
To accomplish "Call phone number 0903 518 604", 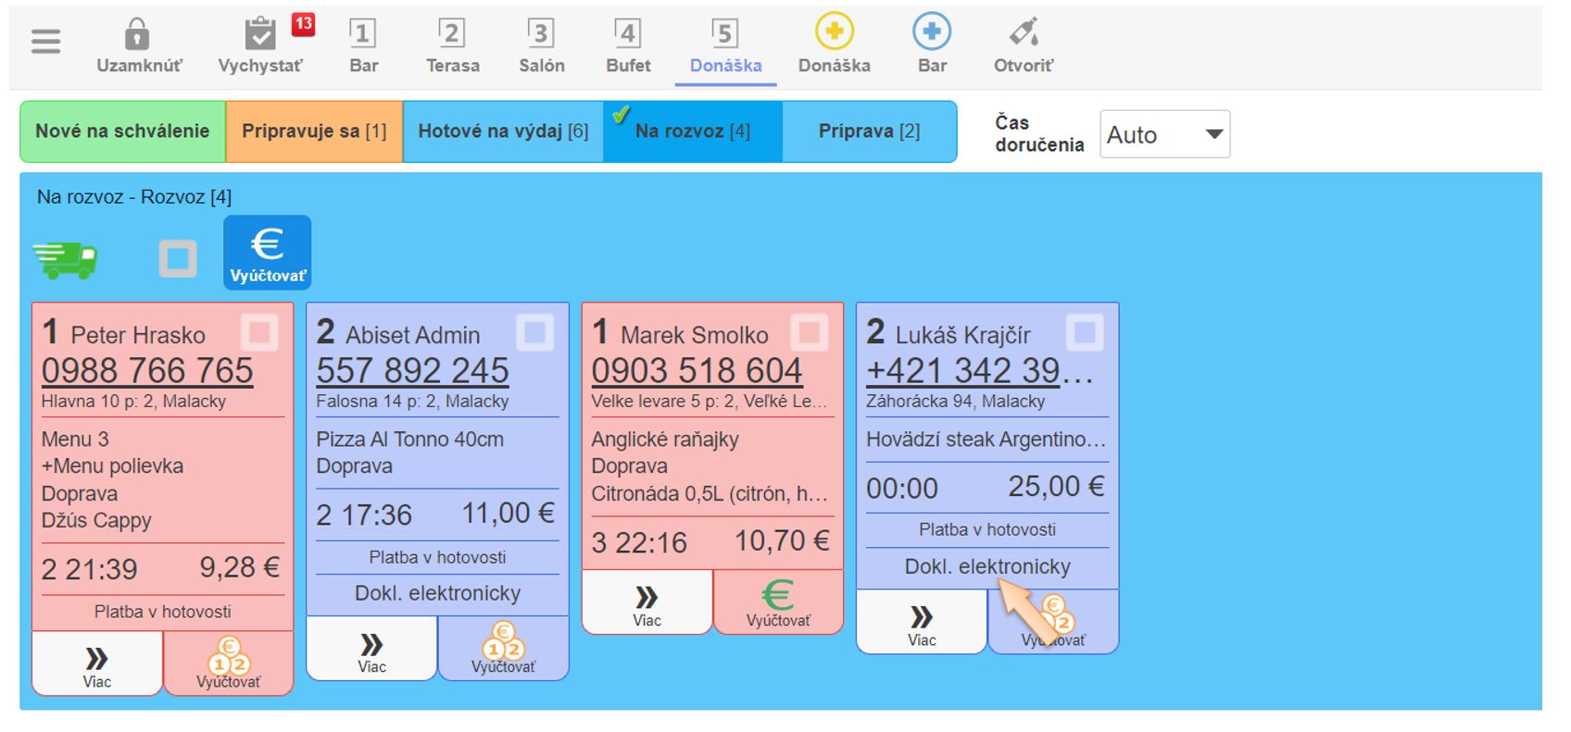I will 697,371.
